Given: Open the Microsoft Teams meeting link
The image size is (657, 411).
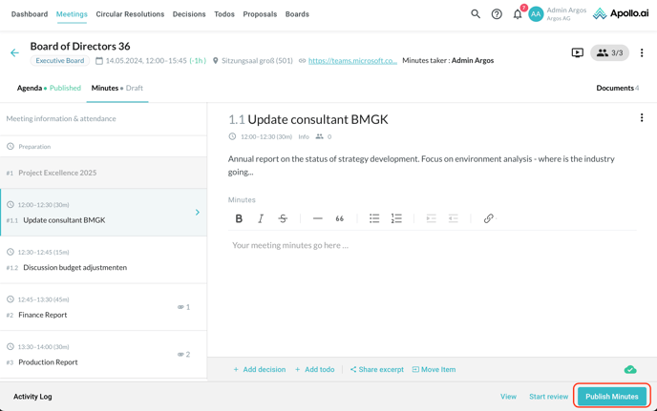Looking at the screenshot, I should click(x=352, y=60).
